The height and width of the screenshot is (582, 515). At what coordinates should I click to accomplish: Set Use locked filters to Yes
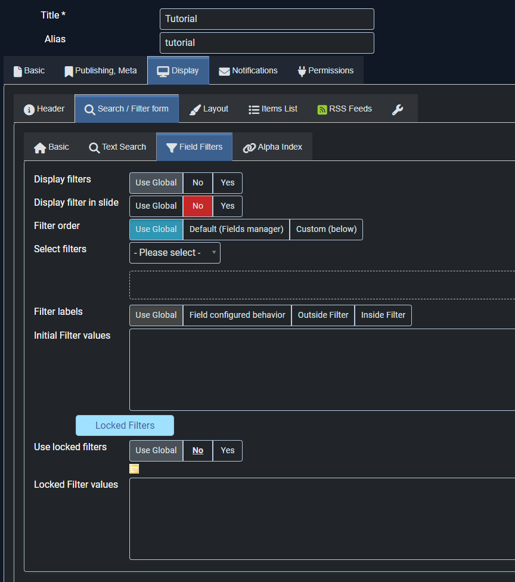coord(228,451)
